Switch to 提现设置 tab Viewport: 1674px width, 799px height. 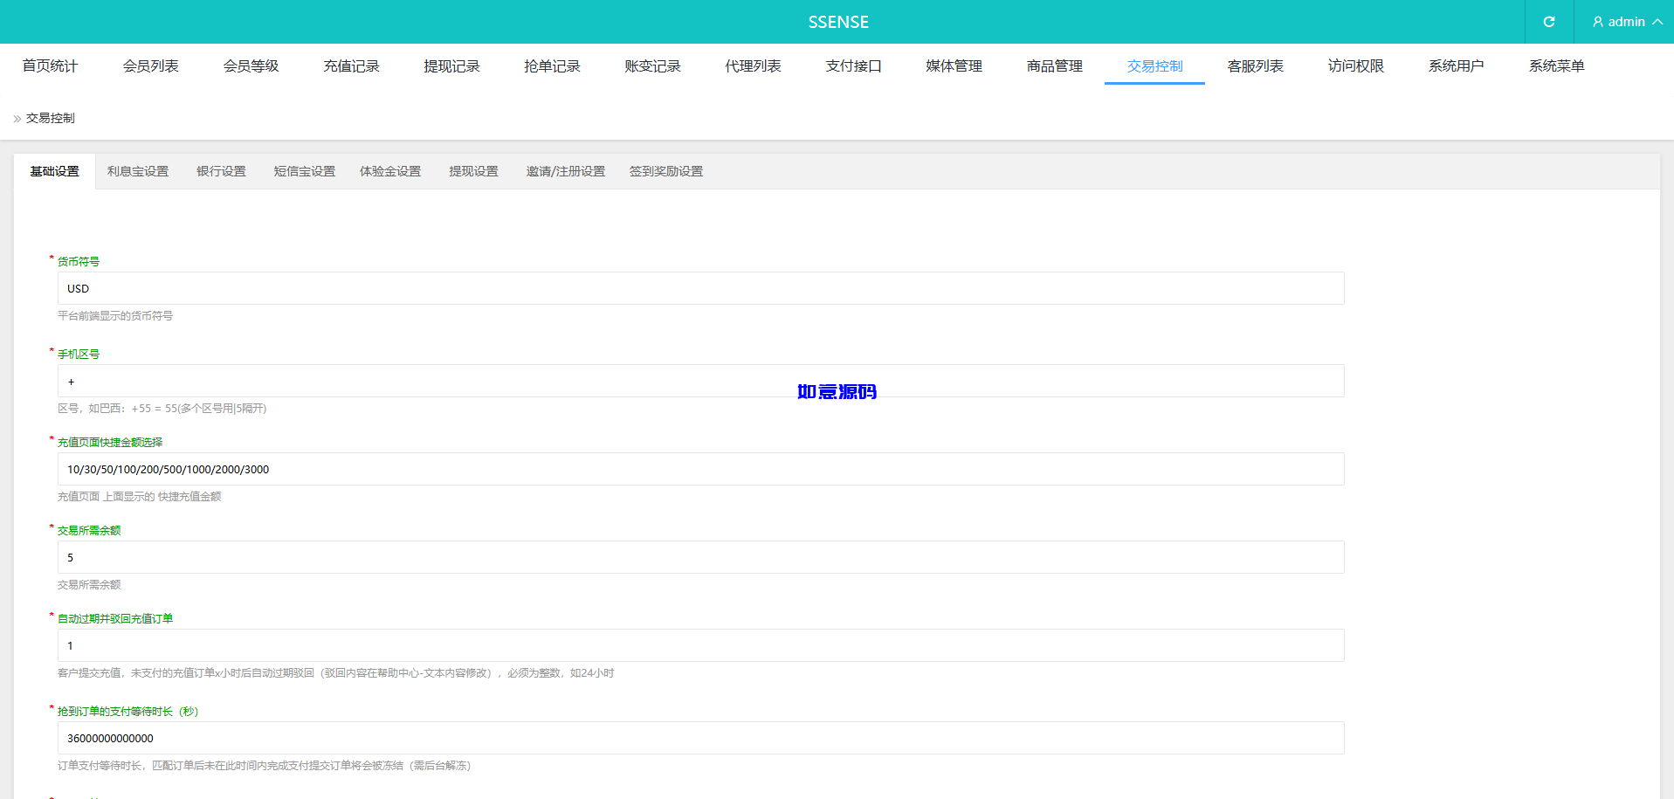point(473,171)
